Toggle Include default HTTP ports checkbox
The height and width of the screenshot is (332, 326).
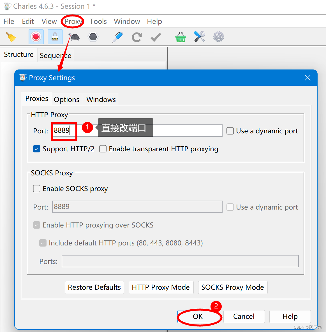43,243
